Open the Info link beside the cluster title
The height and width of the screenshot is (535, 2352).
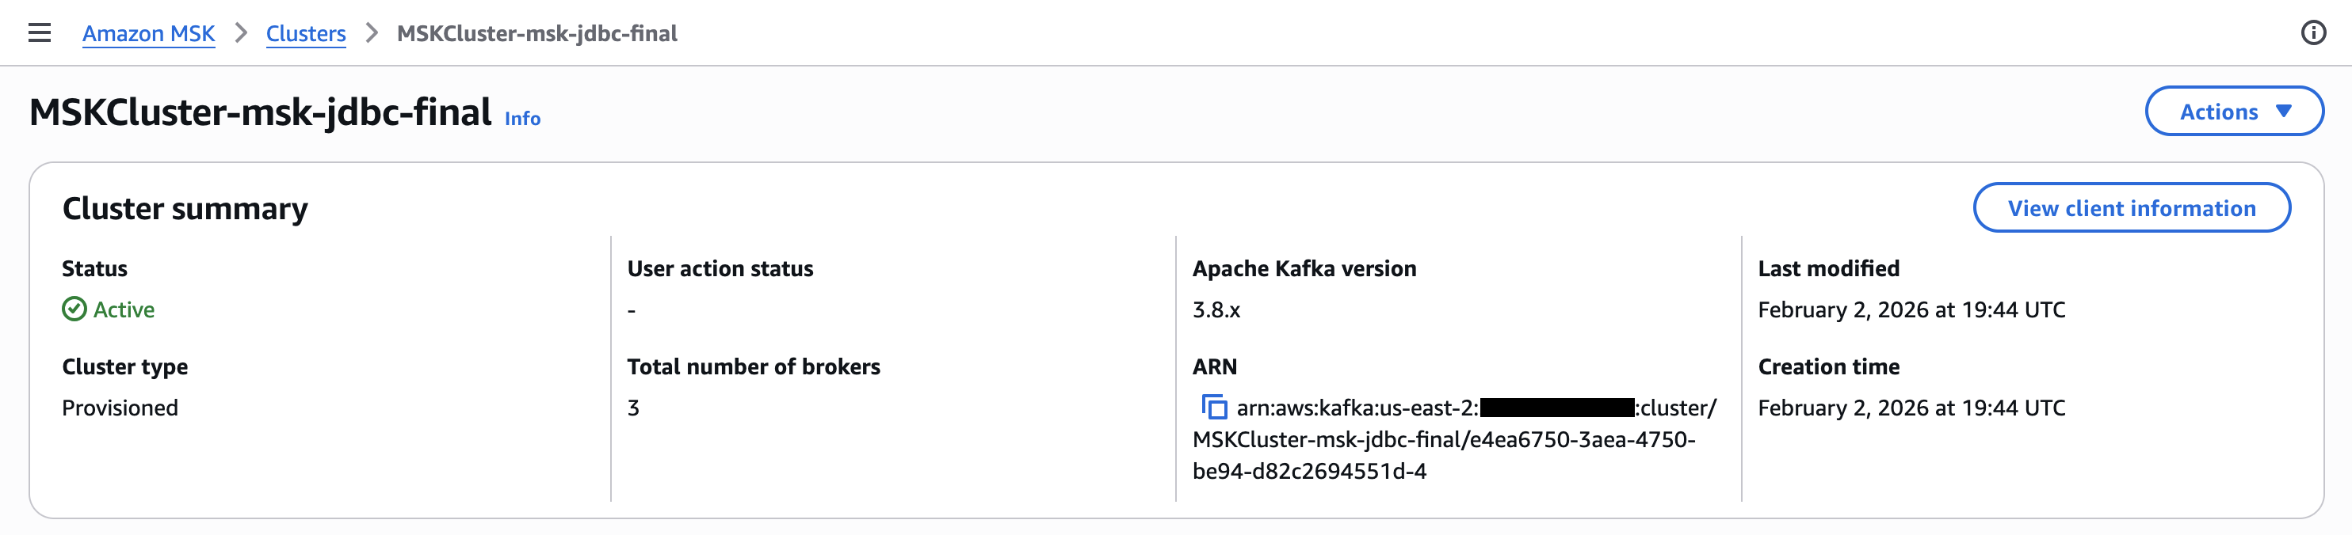coord(522,119)
